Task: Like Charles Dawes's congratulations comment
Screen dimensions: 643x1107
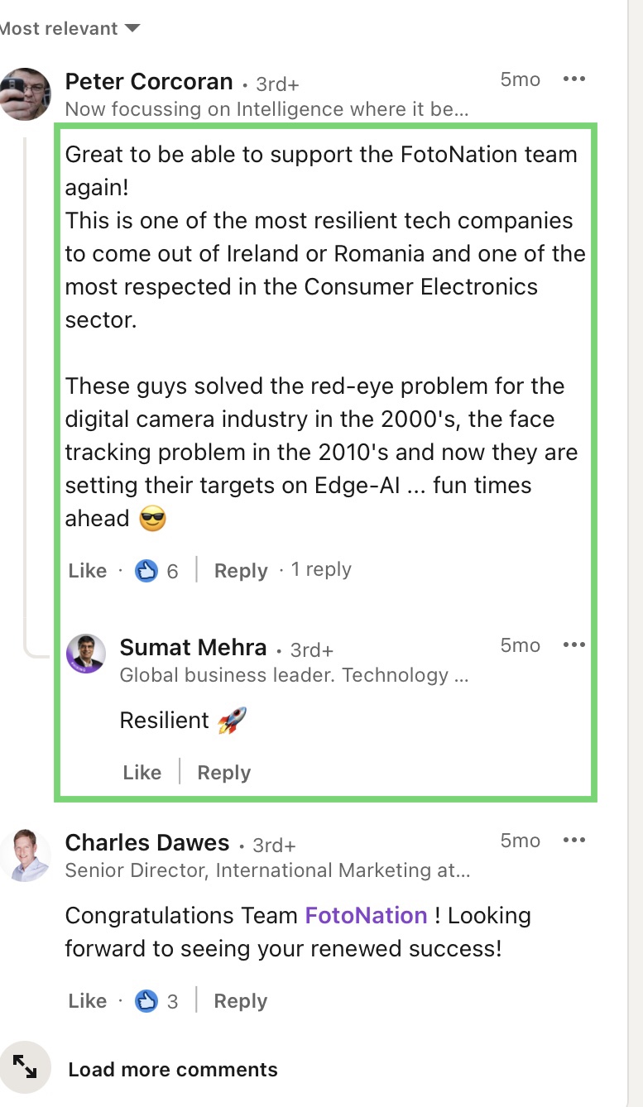Action: [88, 1001]
